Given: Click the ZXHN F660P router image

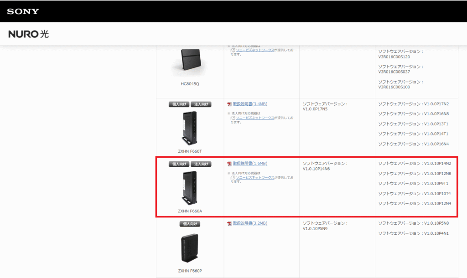Looking at the screenshot, I should 190,248.
